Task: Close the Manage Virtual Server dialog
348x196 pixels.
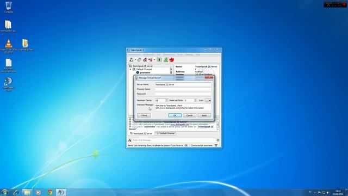Action: [x=209, y=77]
